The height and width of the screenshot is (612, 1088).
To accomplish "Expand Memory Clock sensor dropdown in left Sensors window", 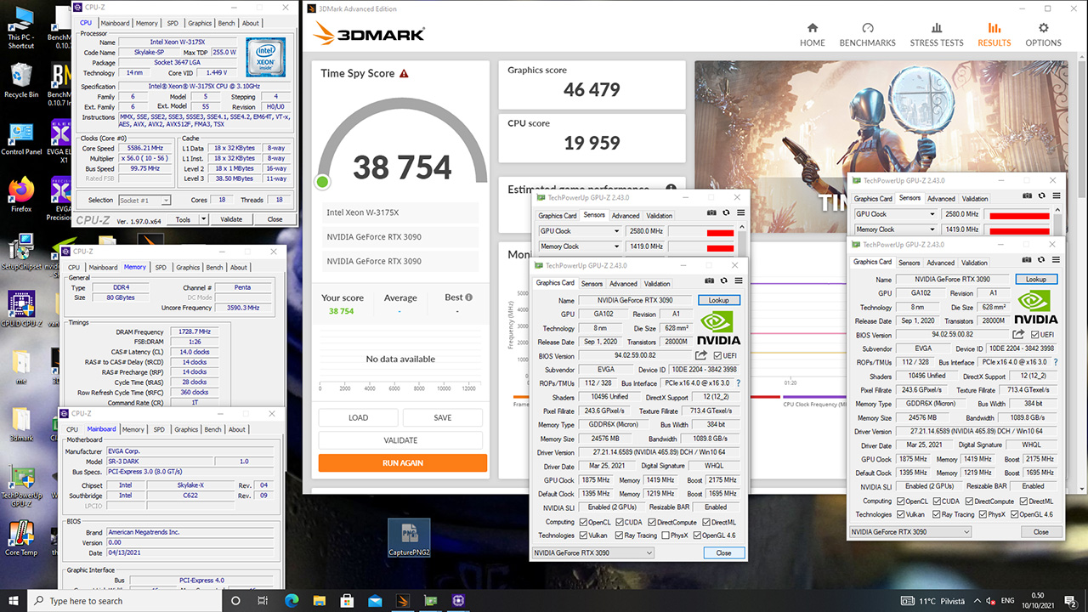I will pos(617,246).
